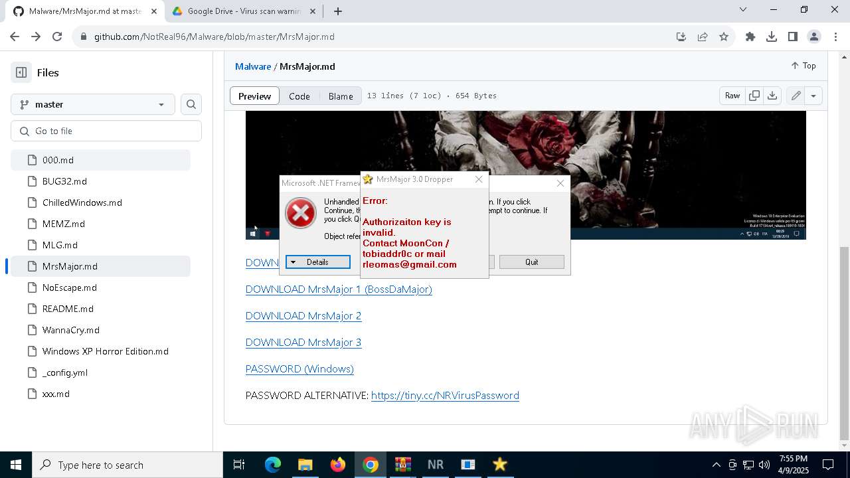
Task: Open WinRAR from taskbar
Action: click(x=403, y=465)
